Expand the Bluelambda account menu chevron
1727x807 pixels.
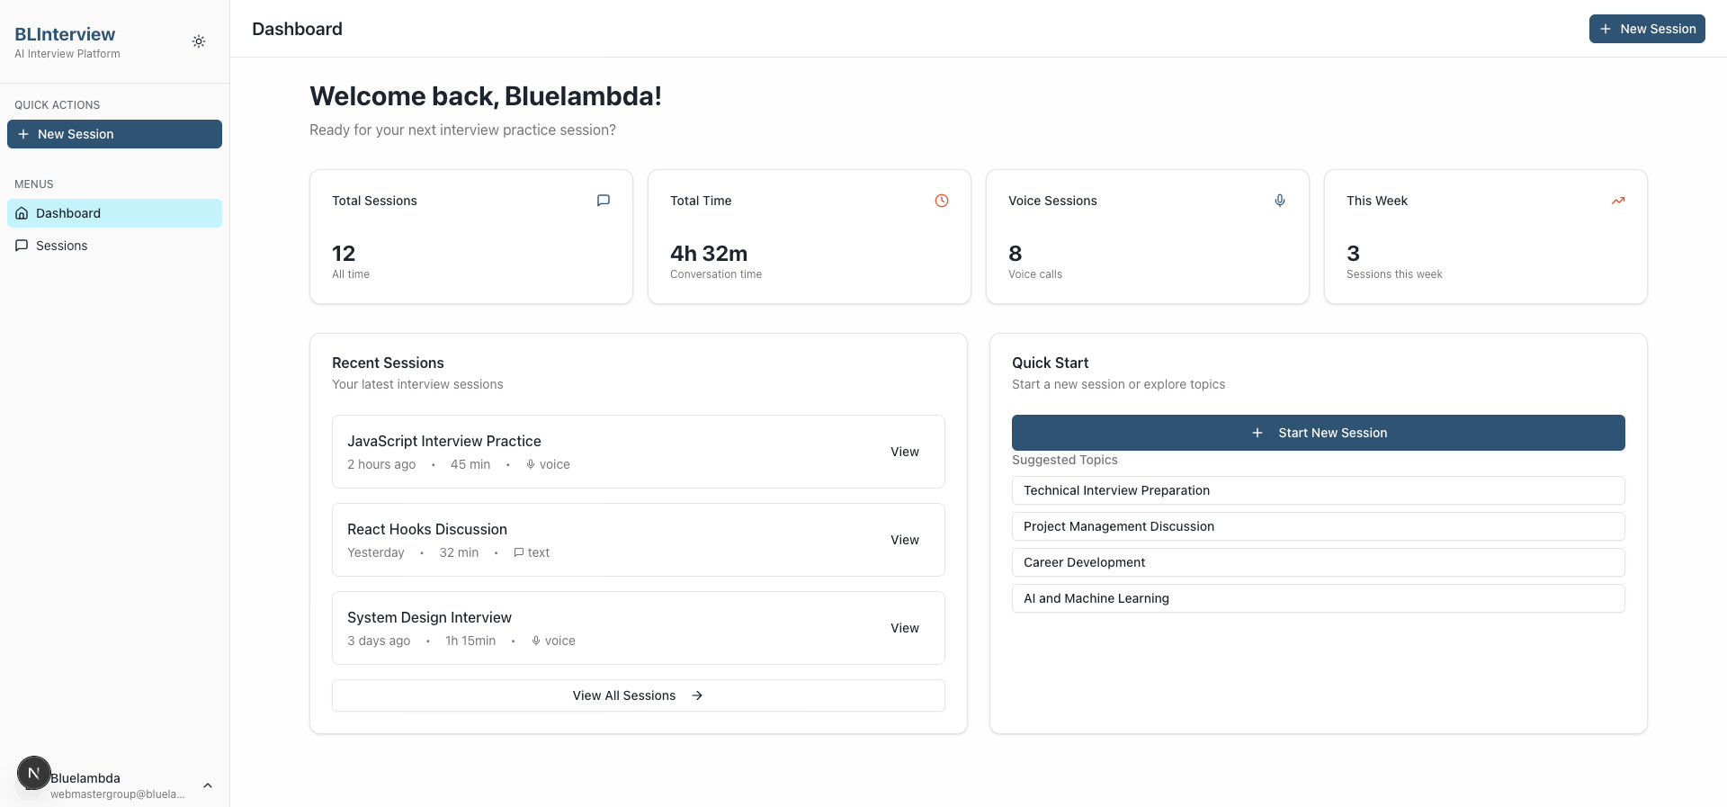[208, 785]
